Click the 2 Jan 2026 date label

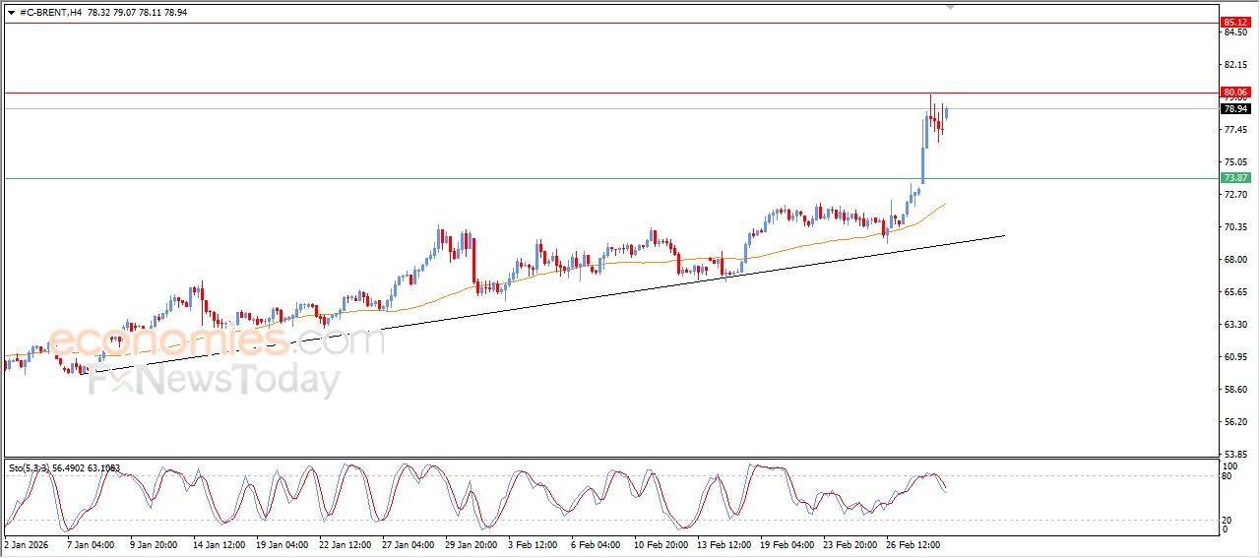[25, 543]
